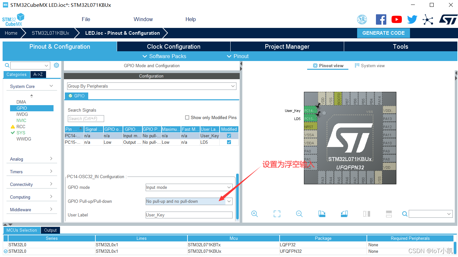Open the YouTube icon link

pos(396,19)
